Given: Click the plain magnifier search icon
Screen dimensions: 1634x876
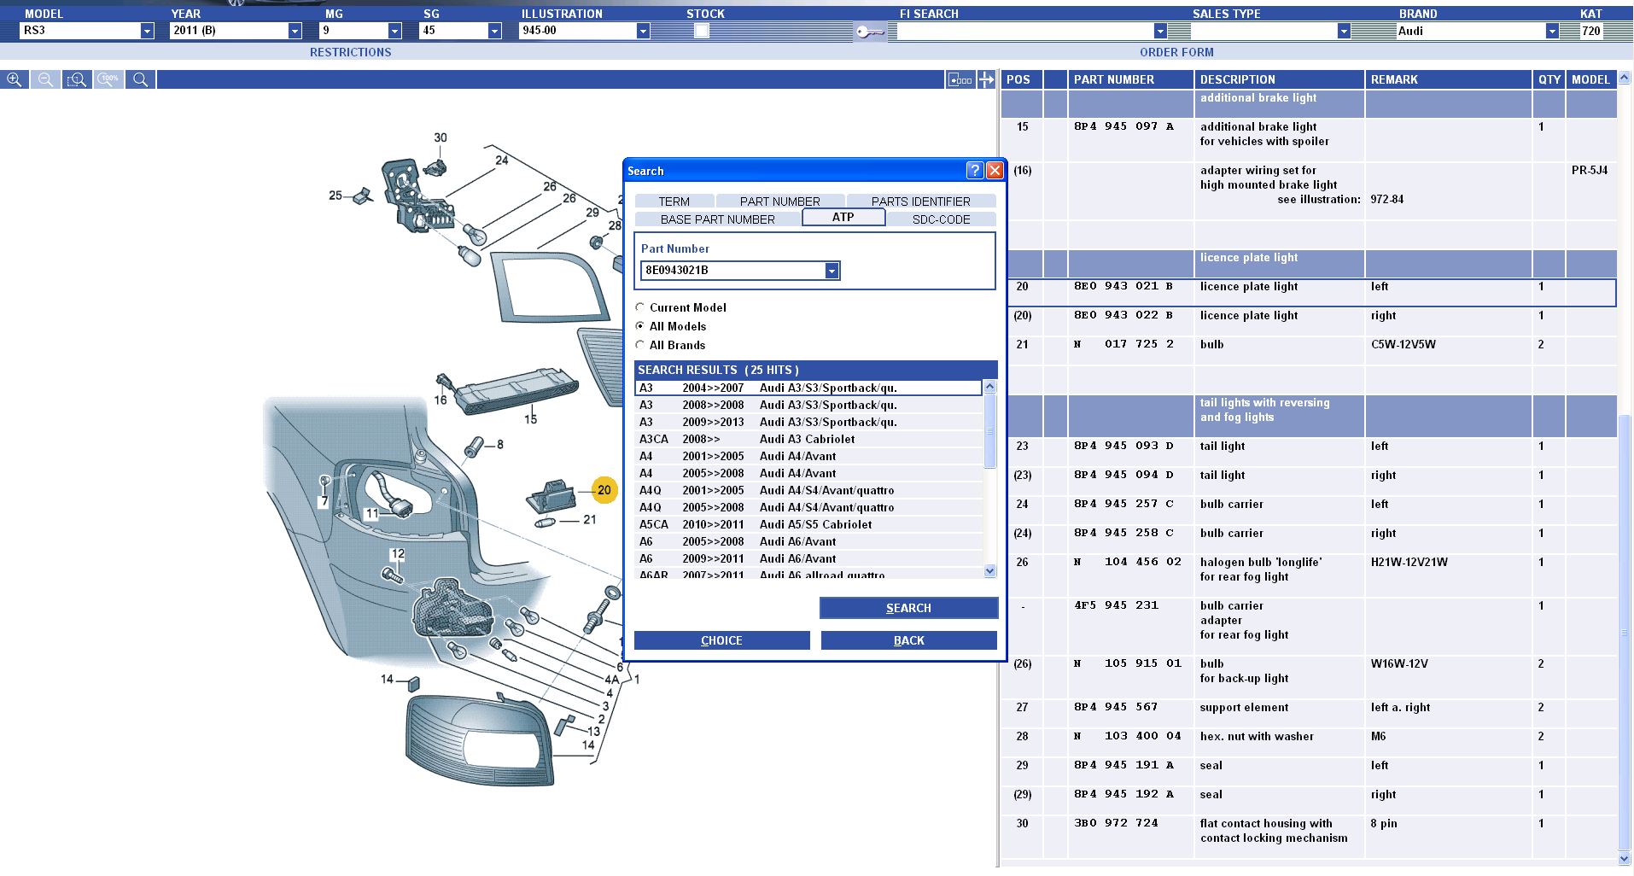Looking at the screenshot, I should 141,79.
